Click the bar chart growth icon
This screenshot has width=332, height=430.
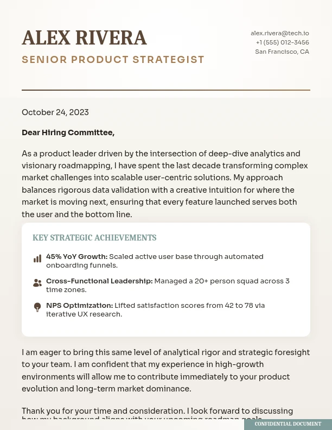pyautogui.click(x=37, y=259)
